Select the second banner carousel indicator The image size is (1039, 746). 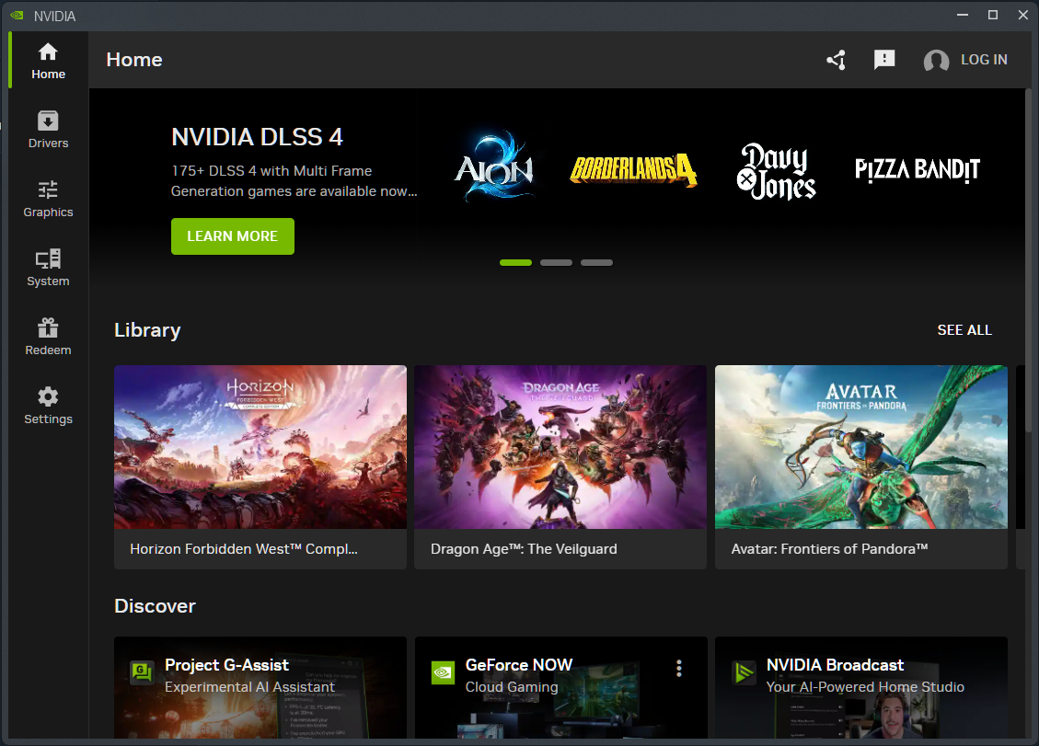pos(556,262)
